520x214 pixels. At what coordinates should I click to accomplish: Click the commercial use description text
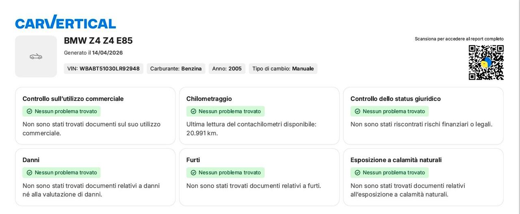91,129
